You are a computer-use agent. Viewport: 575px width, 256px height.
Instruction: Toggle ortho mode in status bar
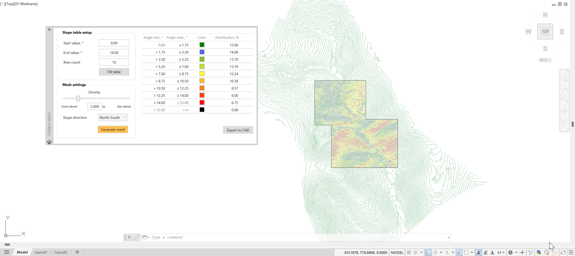pyautogui.click(x=428, y=252)
